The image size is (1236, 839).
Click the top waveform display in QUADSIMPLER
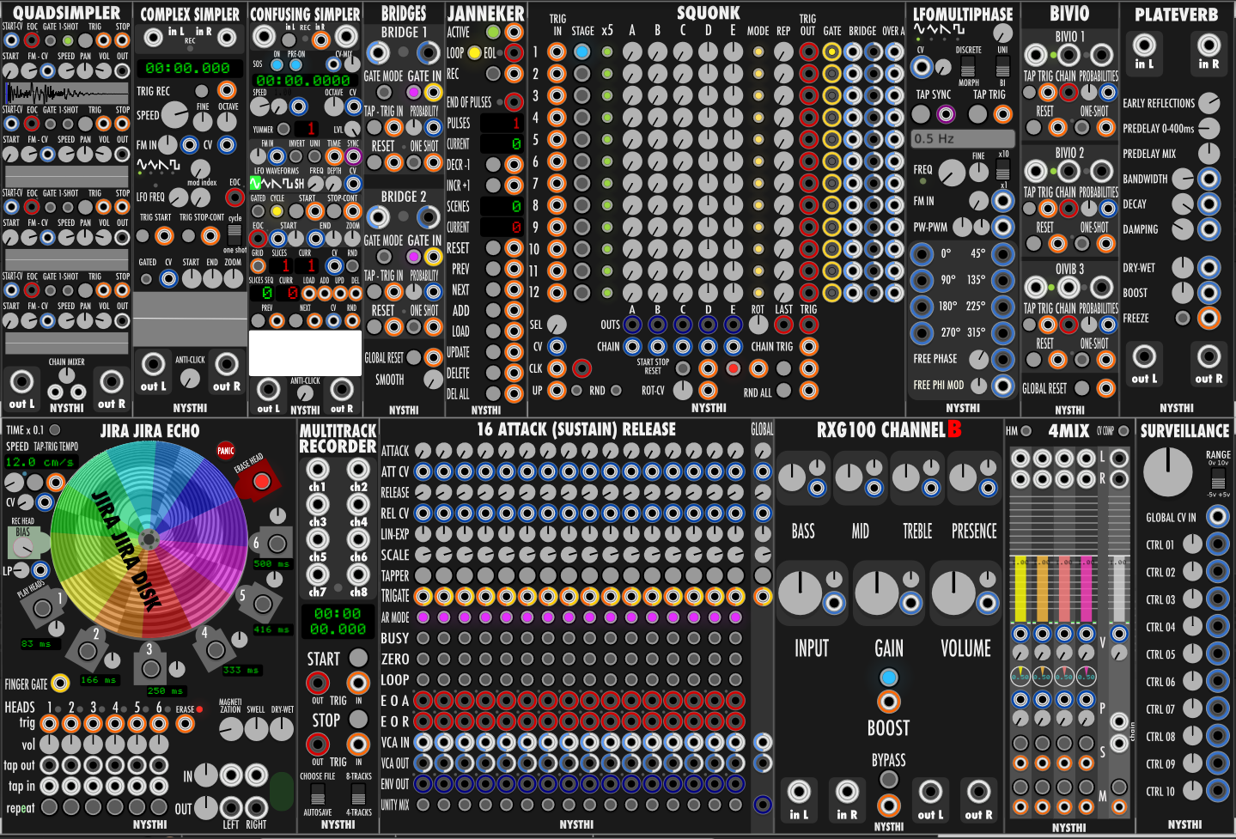point(66,92)
